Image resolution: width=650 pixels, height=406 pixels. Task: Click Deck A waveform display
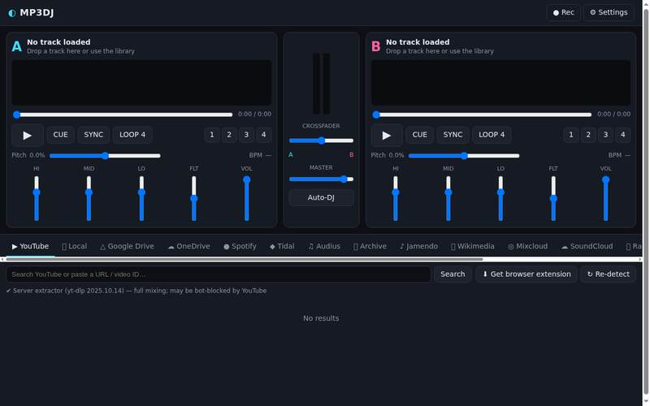[141, 83]
